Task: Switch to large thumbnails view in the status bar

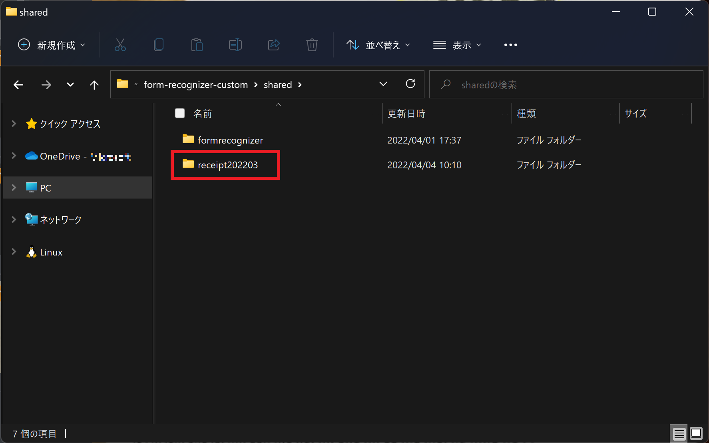Action: [x=696, y=433]
